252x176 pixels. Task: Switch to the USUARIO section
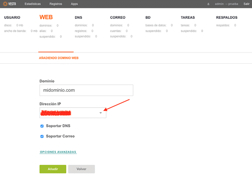12,18
